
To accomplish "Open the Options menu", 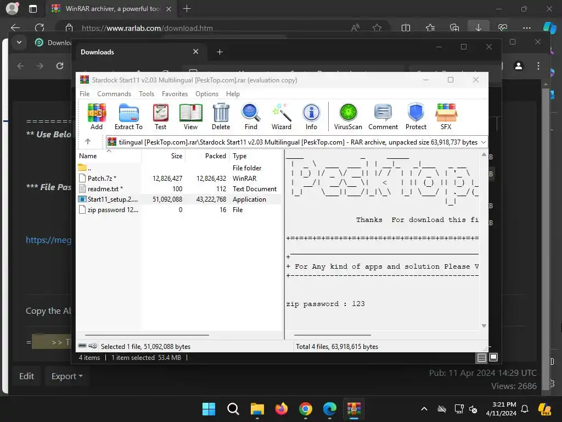I will (x=207, y=93).
